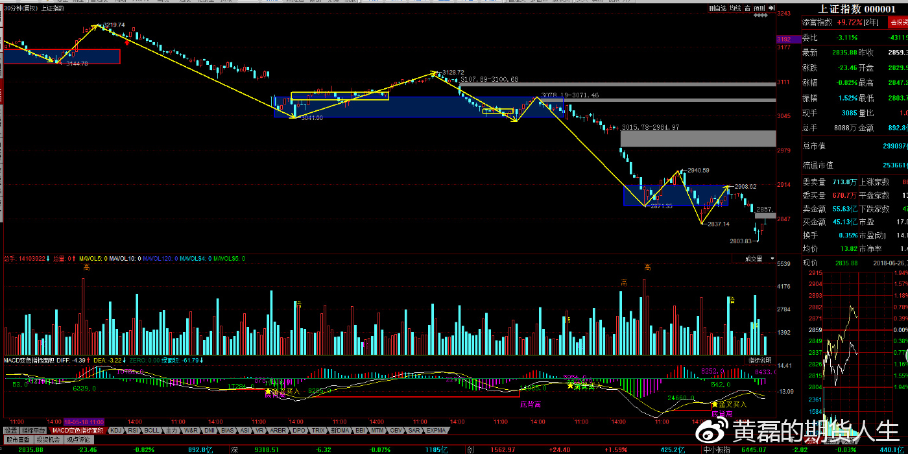The image size is (908, 454).
Task: Click the 流通市值 row in quote panel
Action: (x=855, y=165)
